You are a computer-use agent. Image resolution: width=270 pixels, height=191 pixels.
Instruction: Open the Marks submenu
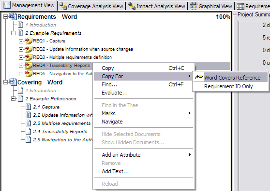144,113
